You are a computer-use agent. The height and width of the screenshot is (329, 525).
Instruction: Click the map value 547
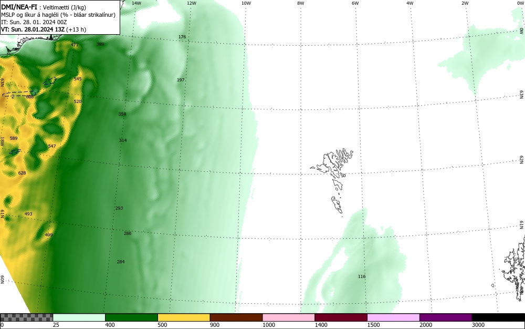52,146
